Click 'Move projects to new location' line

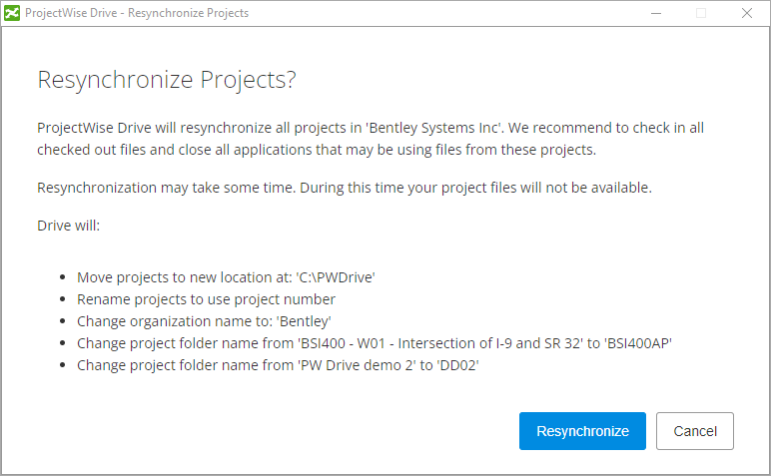click(226, 277)
